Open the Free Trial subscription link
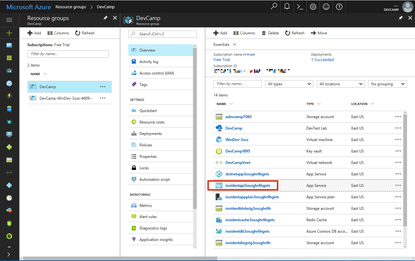This screenshot has height=261, width=415. [x=222, y=60]
